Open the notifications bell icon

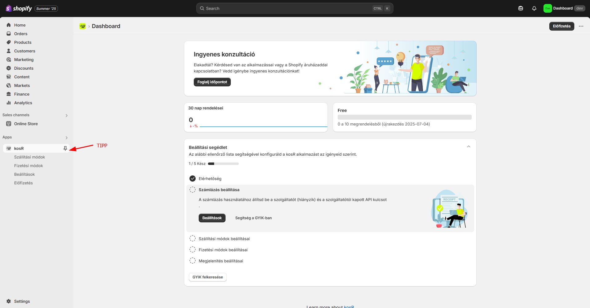pyautogui.click(x=534, y=8)
